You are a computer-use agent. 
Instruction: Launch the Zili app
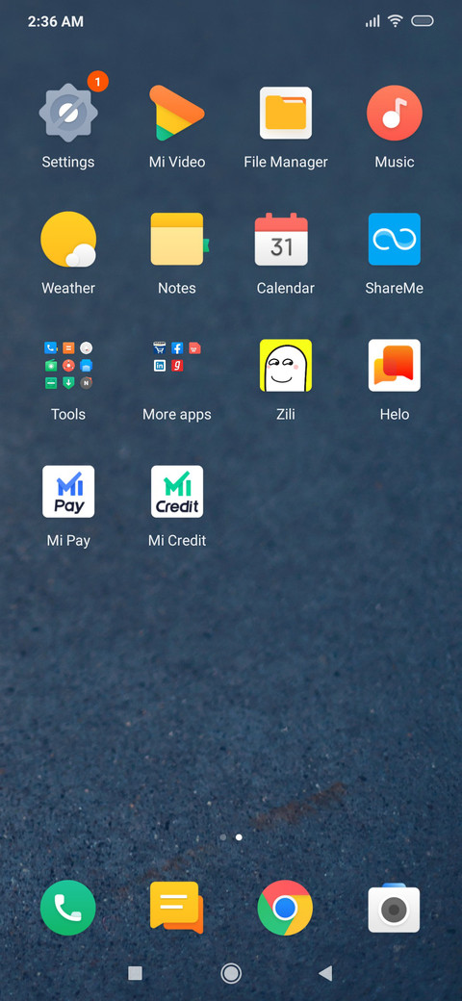(x=286, y=365)
